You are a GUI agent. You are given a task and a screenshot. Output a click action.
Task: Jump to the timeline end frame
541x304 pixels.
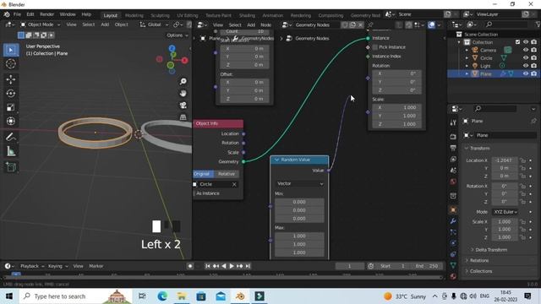click(x=248, y=266)
